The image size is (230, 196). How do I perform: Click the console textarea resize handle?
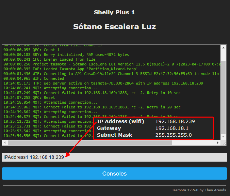pos(224,144)
